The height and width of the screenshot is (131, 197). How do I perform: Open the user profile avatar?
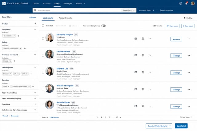point(193,3)
